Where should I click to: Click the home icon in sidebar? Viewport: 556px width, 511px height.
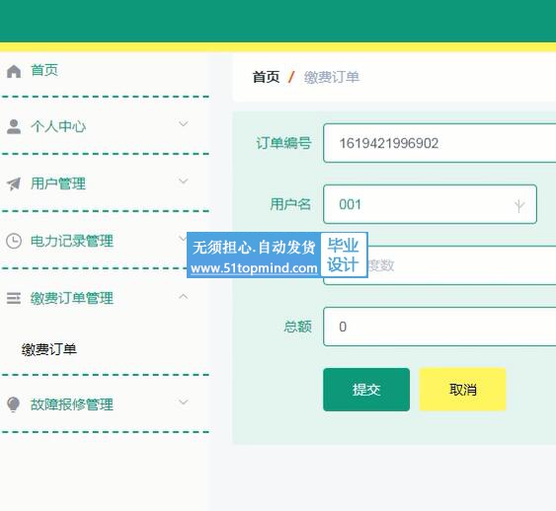pyautogui.click(x=14, y=71)
